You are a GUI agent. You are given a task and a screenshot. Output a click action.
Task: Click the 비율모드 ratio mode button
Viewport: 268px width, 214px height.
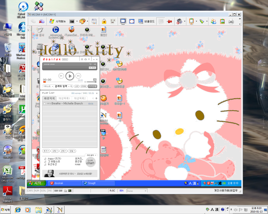point(146,21)
